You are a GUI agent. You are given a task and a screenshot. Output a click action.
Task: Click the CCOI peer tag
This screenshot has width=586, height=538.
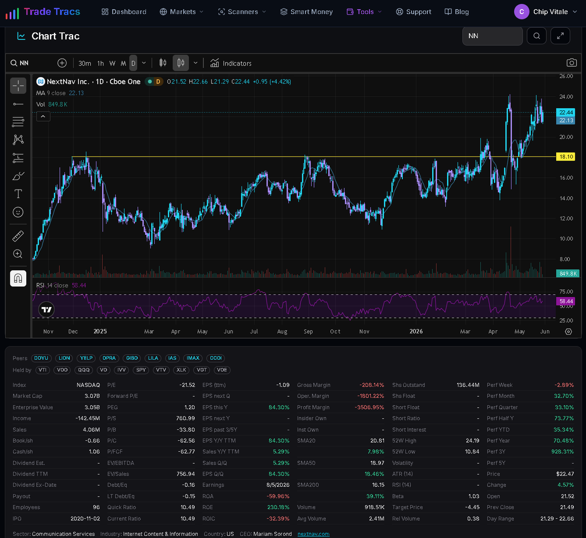(x=216, y=358)
